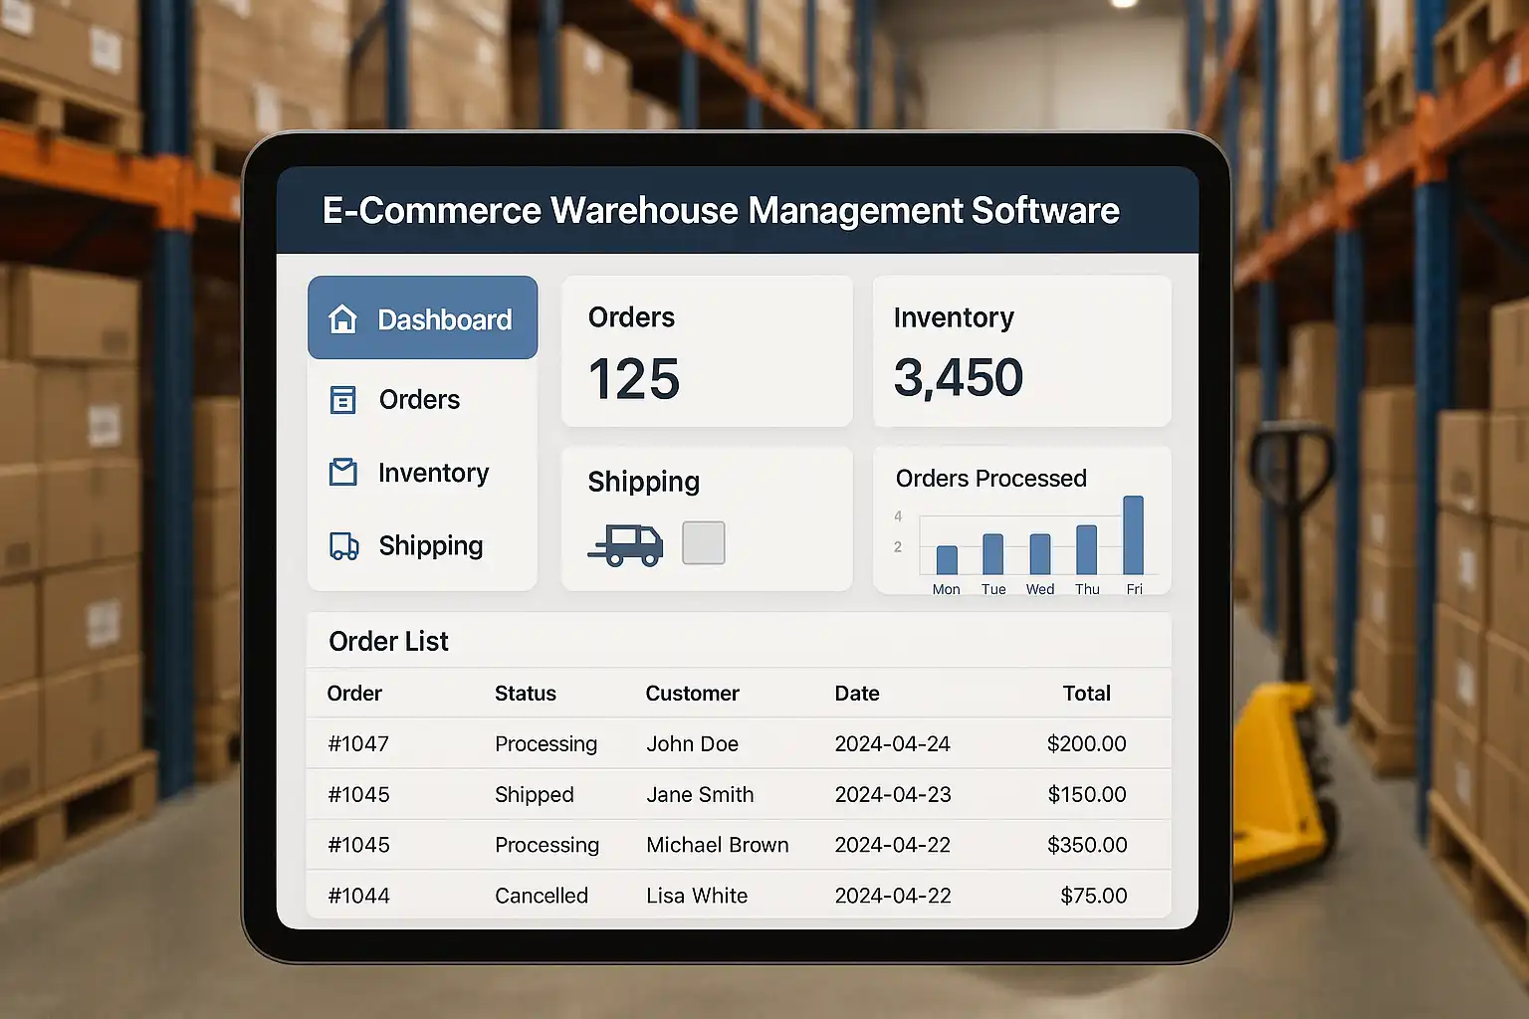This screenshot has width=1529, height=1019.
Task: Click the Orders count of 125
Action: coord(634,379)
